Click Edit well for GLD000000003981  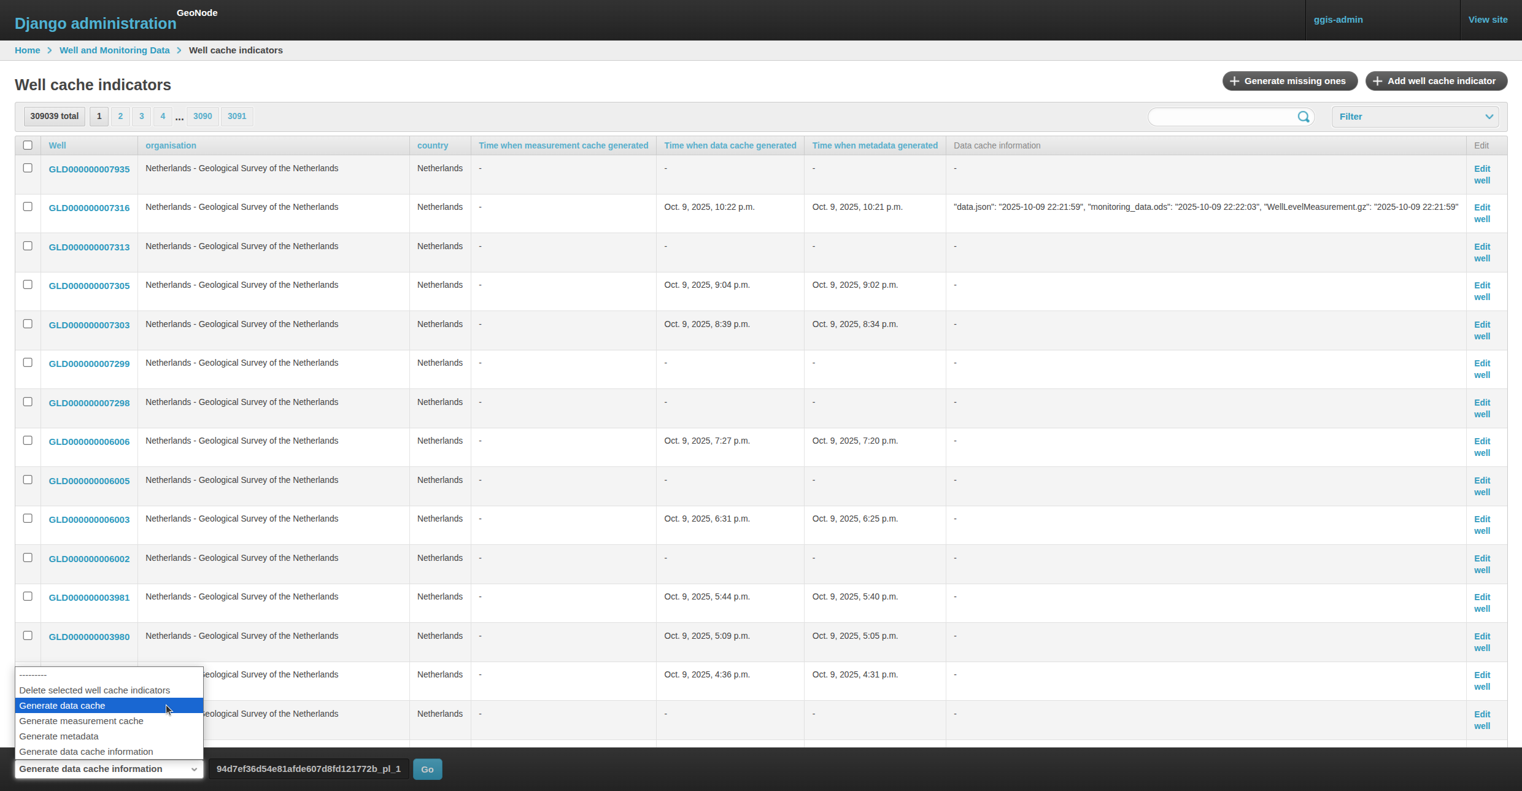(x=1482, y=603)
